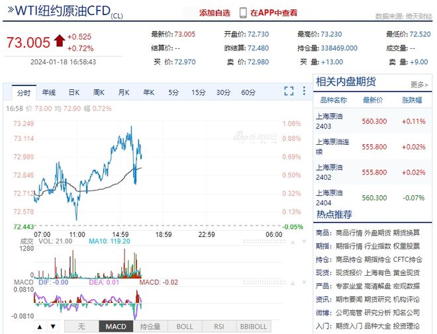Click the 期市要闻 link

point(349,300)
